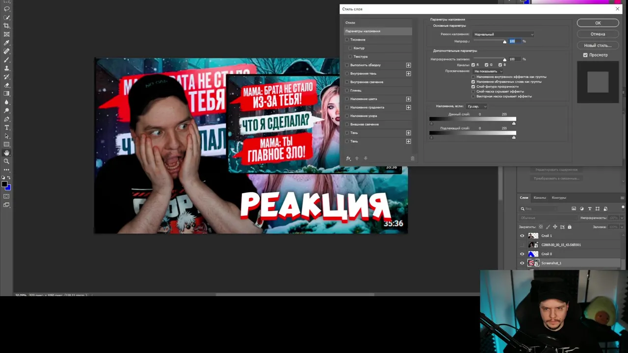Hide Слой 0 layer visibility
628x353 pixels.
(522, 254)
